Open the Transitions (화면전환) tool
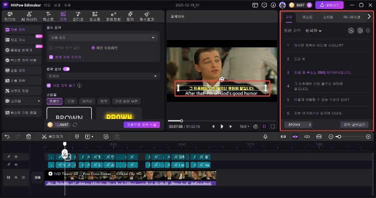 (113, 16)
